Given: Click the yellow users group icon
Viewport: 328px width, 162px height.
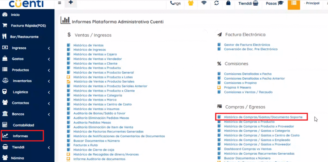Looking at the screenshot, I should click(191, 3).
